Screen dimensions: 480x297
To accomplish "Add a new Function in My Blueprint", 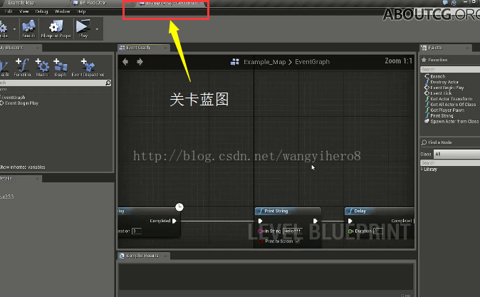I will [x=22, y=68].
